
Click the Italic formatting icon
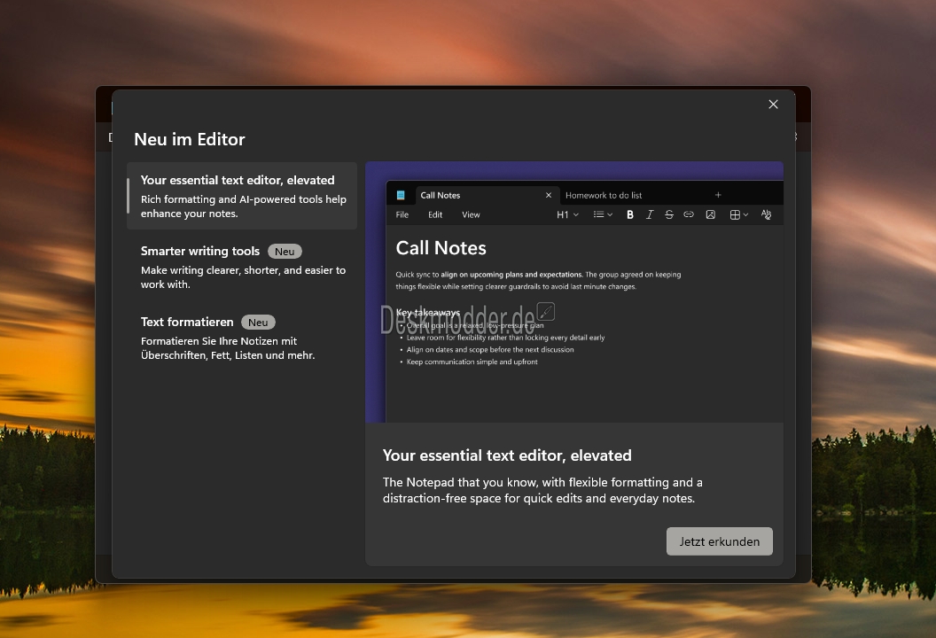[x=650, y=214]
